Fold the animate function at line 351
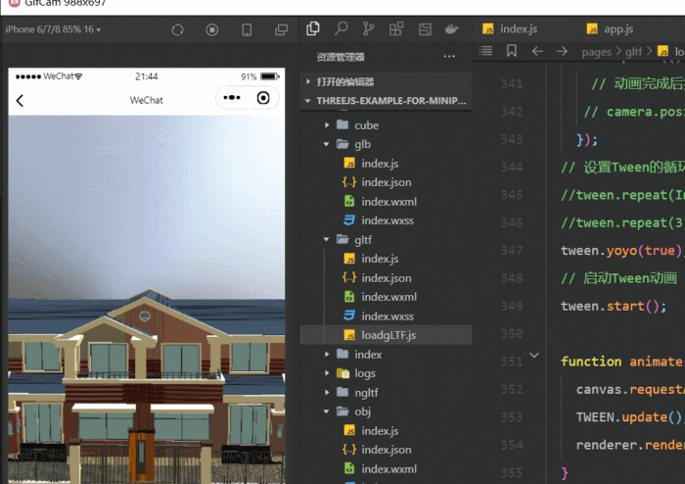 (x=534, y=356)
